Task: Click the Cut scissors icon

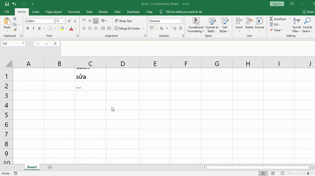Action: 15,19
